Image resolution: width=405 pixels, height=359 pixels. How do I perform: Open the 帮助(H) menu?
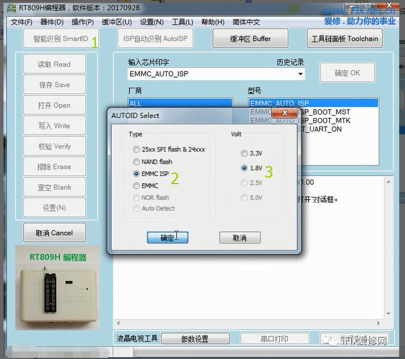(213, 22)
